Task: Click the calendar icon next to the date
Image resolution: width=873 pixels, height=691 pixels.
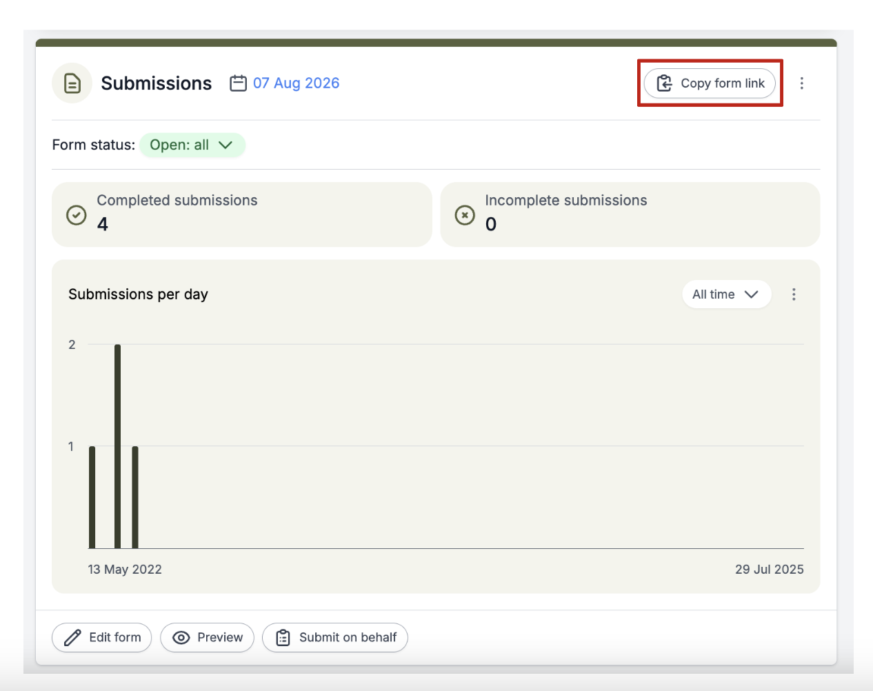Action: (x=238, y=83)
